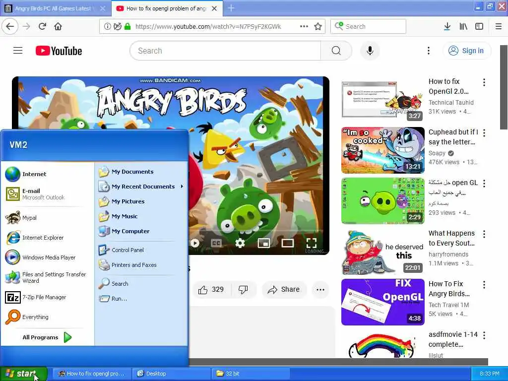Like the video with thumbs up
508x381 pixels.
211,290
